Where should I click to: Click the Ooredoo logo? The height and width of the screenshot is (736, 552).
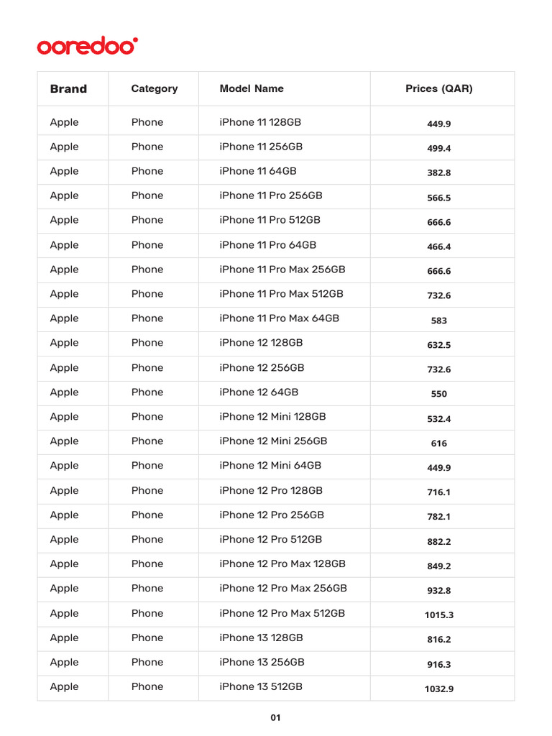coord(87,47)
